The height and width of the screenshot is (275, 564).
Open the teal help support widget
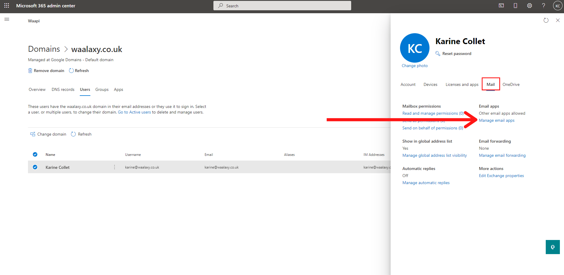[553, 247]
